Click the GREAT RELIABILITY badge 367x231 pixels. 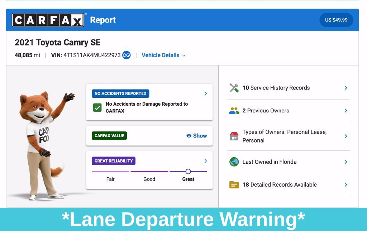click(114, 161)
